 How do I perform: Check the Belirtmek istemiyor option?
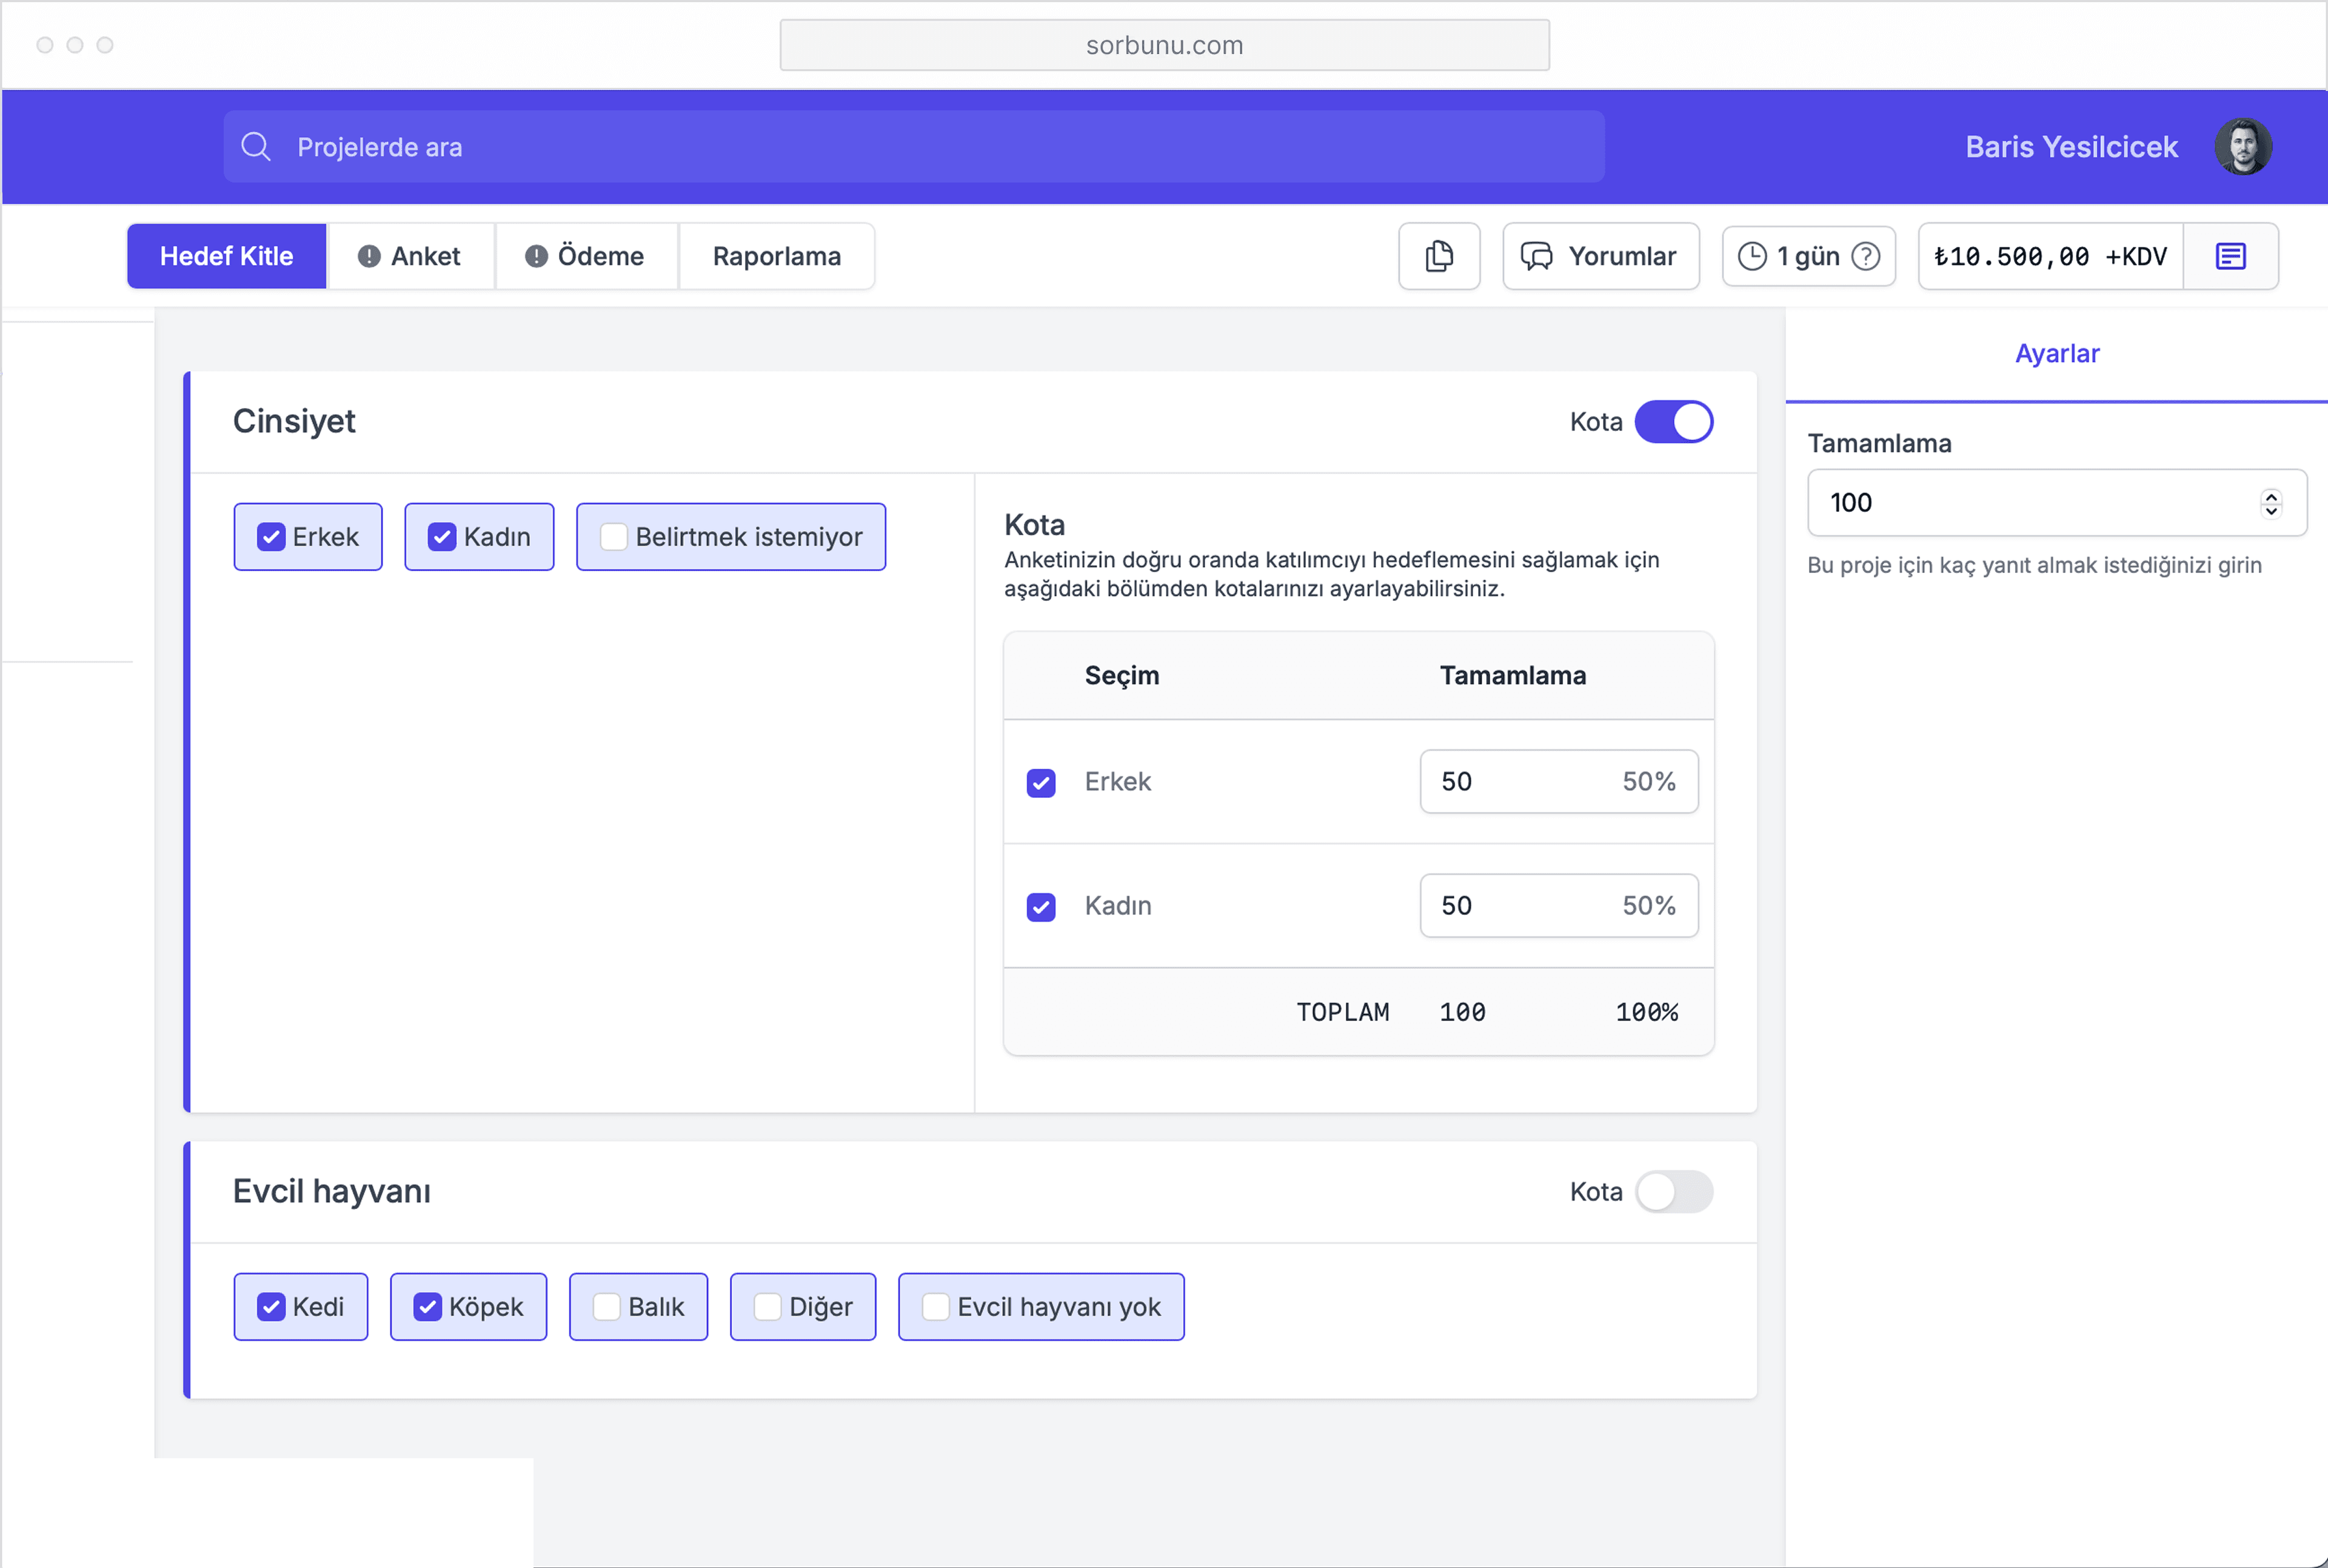614,537
